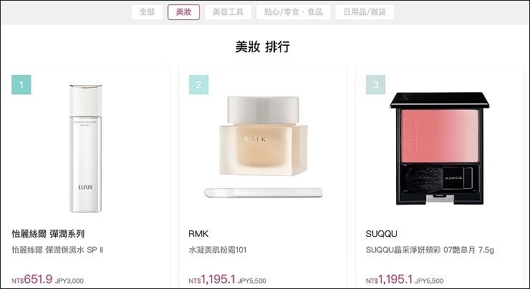Open SUQQU晶采淨妍頰彩 07艷皐月 product link

(430, 250)
